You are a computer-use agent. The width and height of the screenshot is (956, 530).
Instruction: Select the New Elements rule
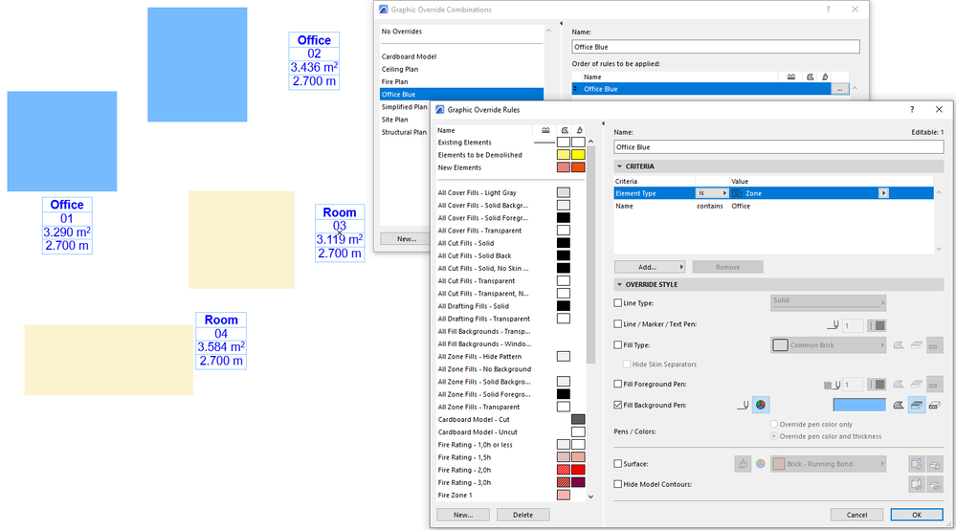coord(459,167)
